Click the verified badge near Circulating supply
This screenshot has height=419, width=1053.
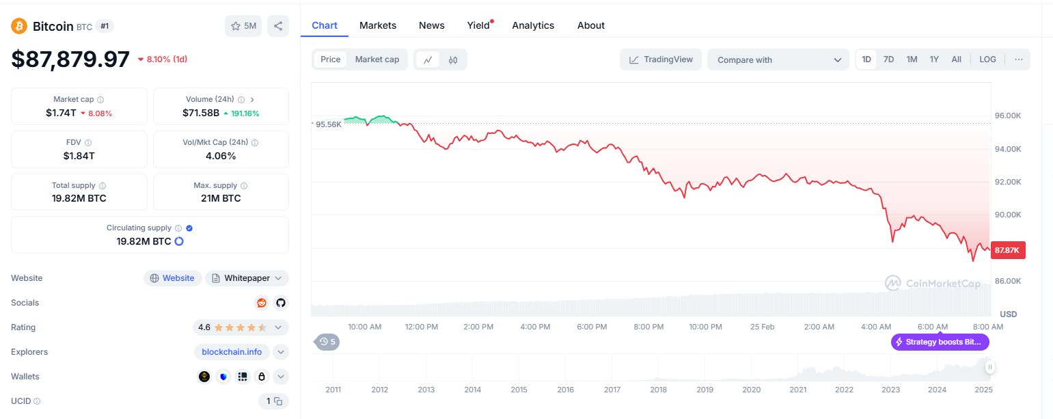(189, 228)
